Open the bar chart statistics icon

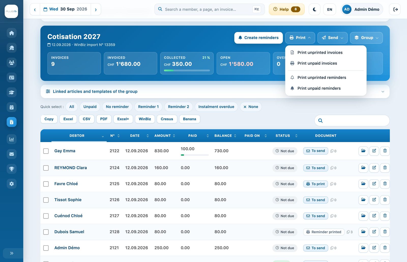coord(11,139)
